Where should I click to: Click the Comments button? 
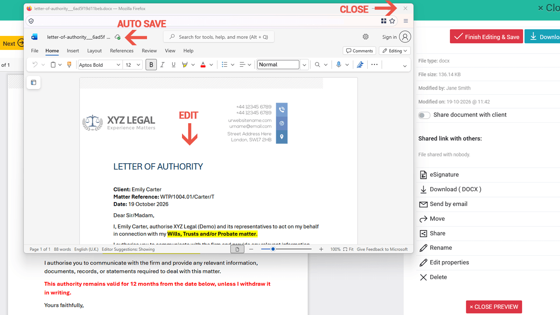(359, 51)
